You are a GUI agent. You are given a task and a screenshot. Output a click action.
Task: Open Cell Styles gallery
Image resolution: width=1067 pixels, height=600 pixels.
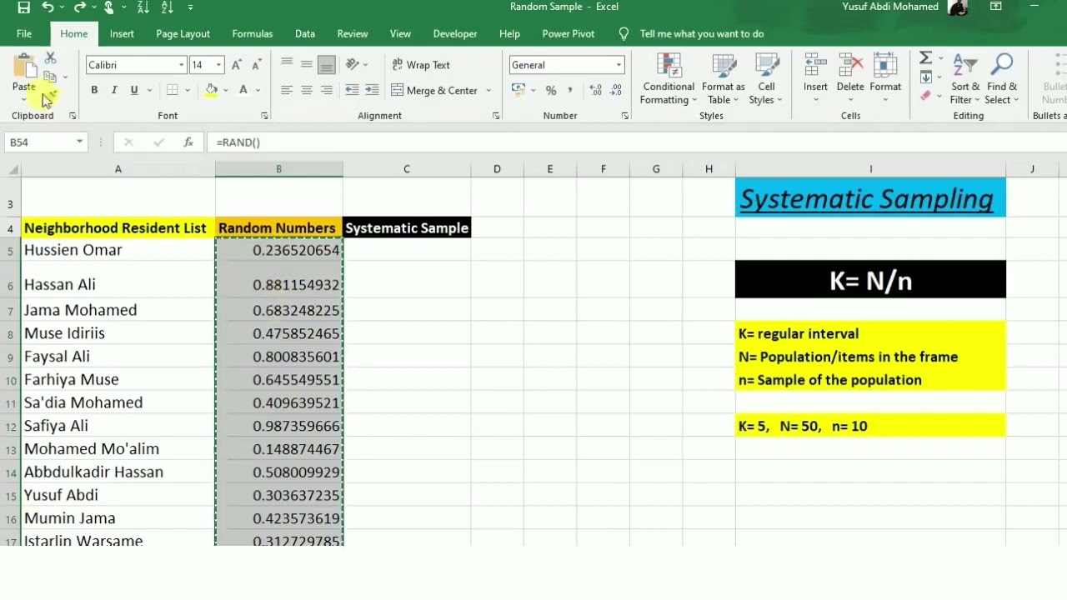click(765, 80)
